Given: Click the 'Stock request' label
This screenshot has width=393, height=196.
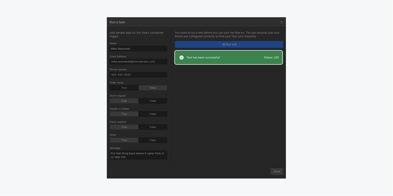Looking at the screenshot, I should tap(118, 96).
